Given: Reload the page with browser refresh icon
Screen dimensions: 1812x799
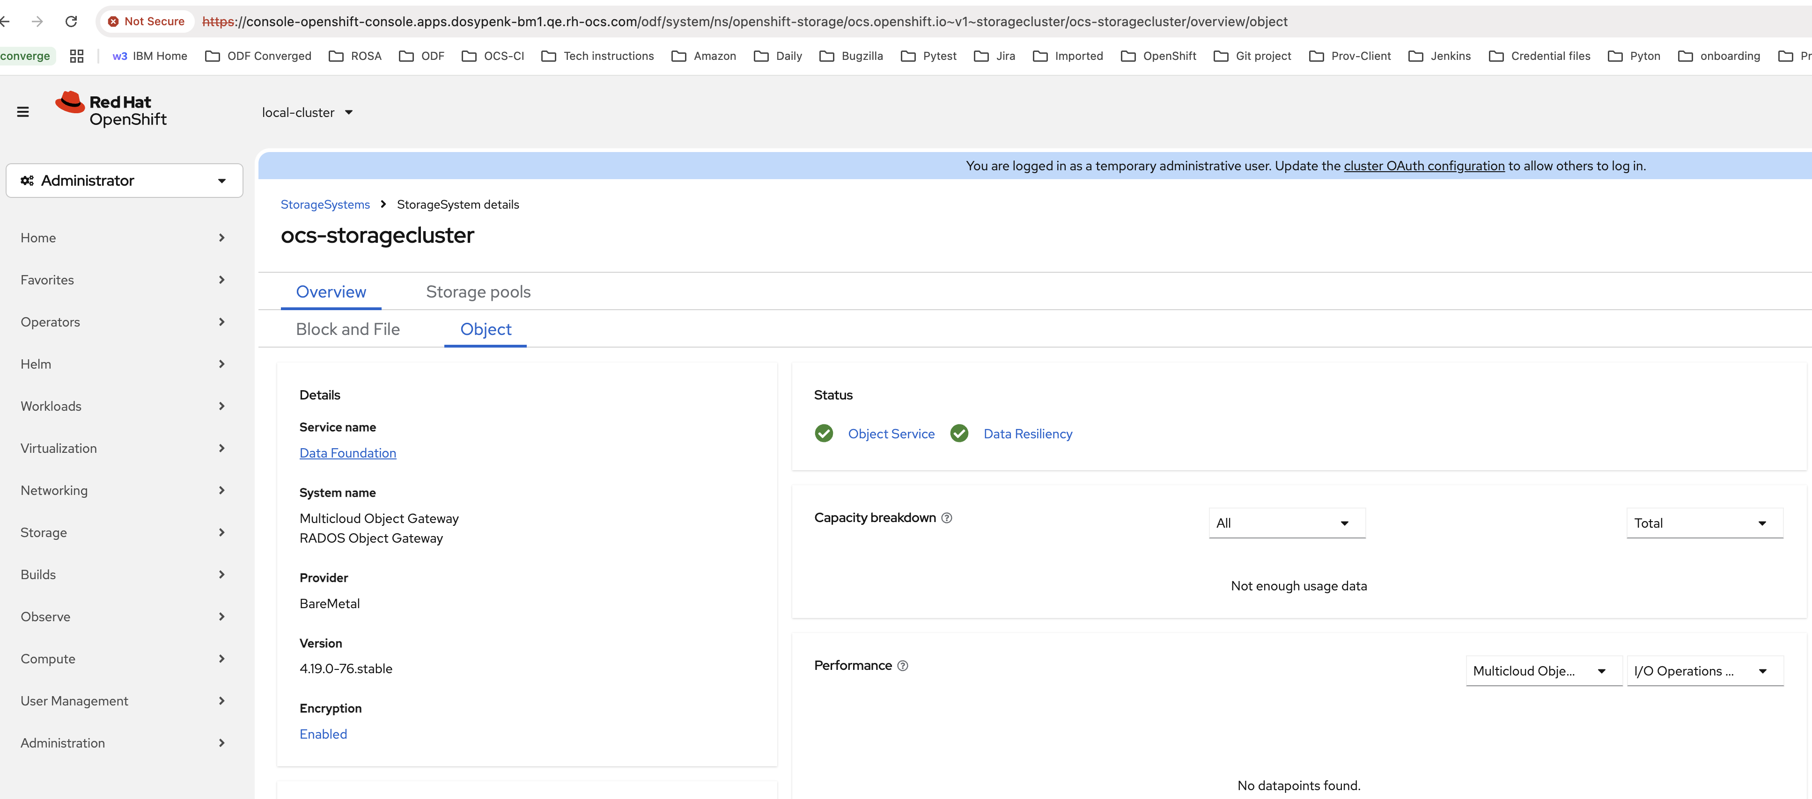Looking at the screenshot, I should [x=71, y=22].
